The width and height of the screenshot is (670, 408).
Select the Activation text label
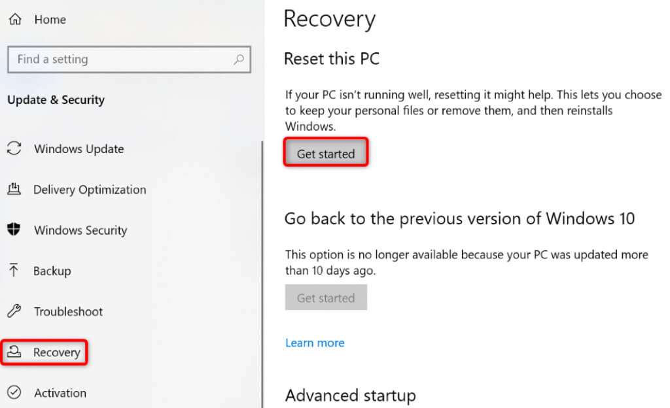pyautogui.click(x=60, y=393)
